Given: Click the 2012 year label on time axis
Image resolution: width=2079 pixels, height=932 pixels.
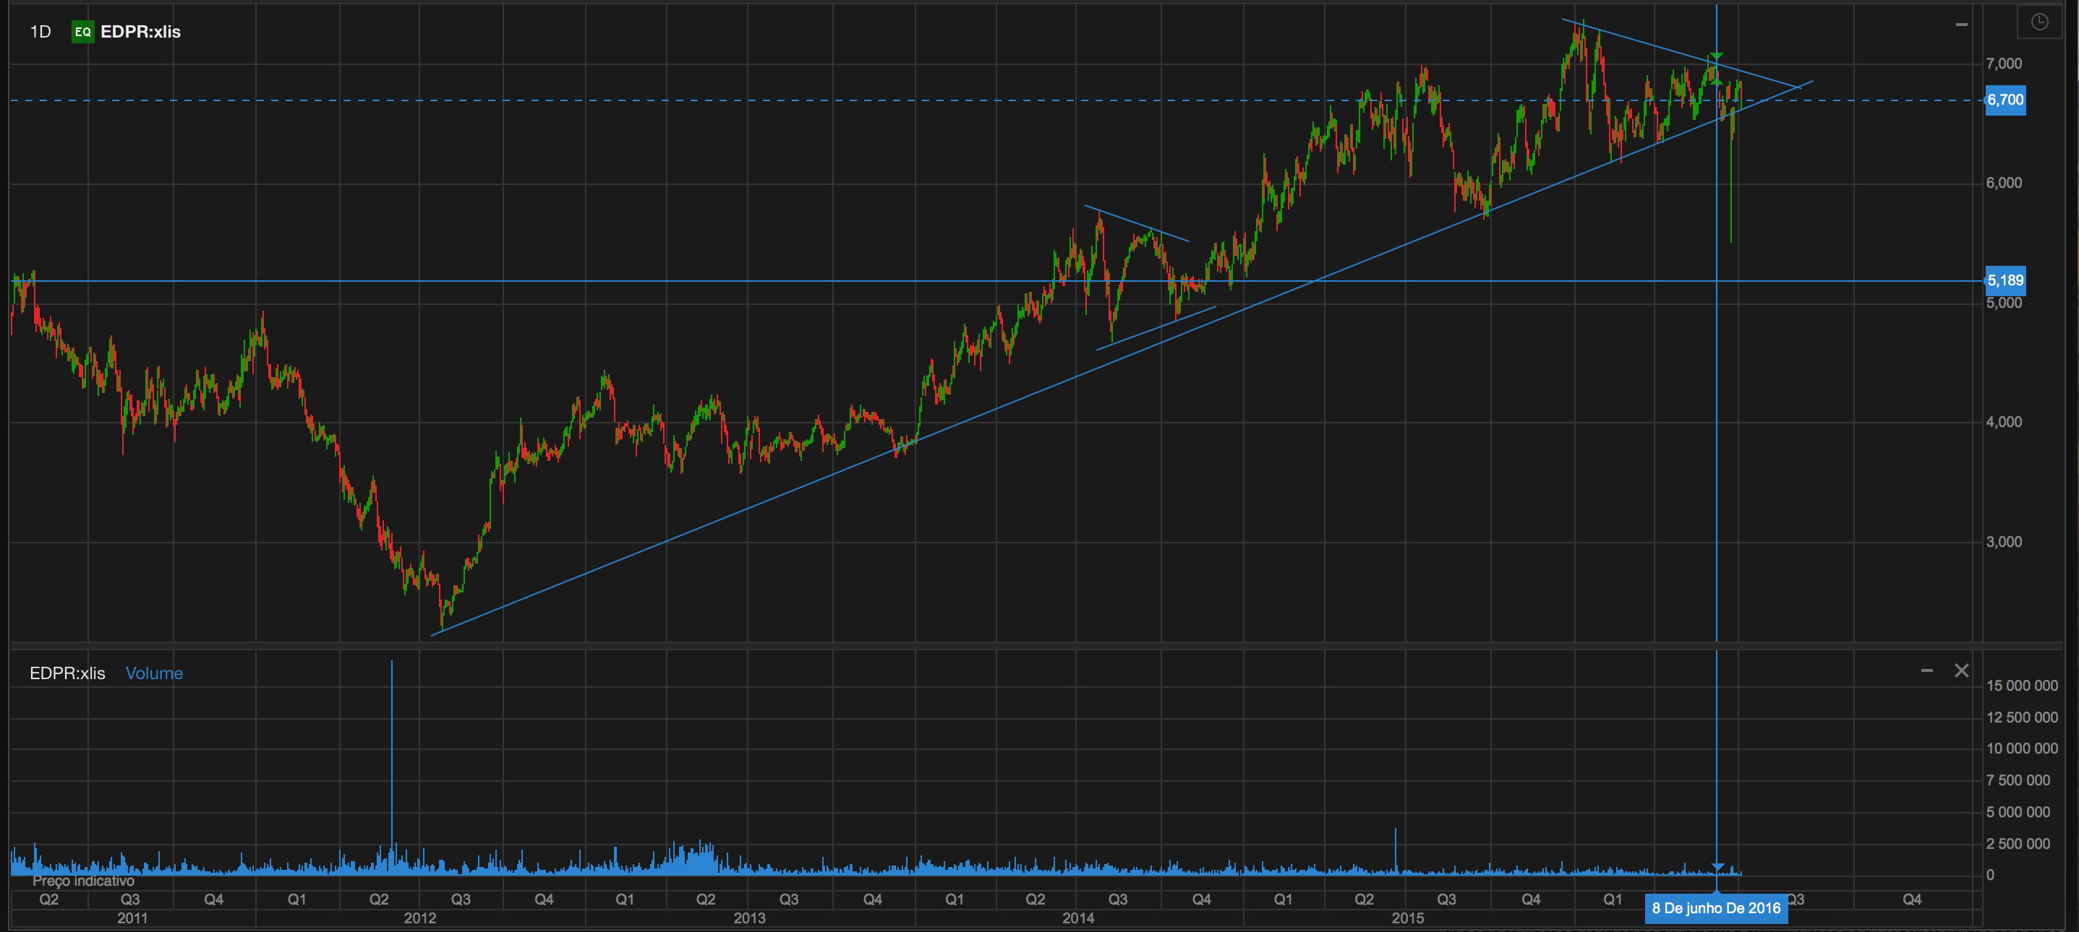Looking at the screenshot, I should pos(419,918).
